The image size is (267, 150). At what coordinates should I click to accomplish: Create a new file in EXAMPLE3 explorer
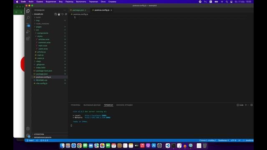click(x=55, y=14)
